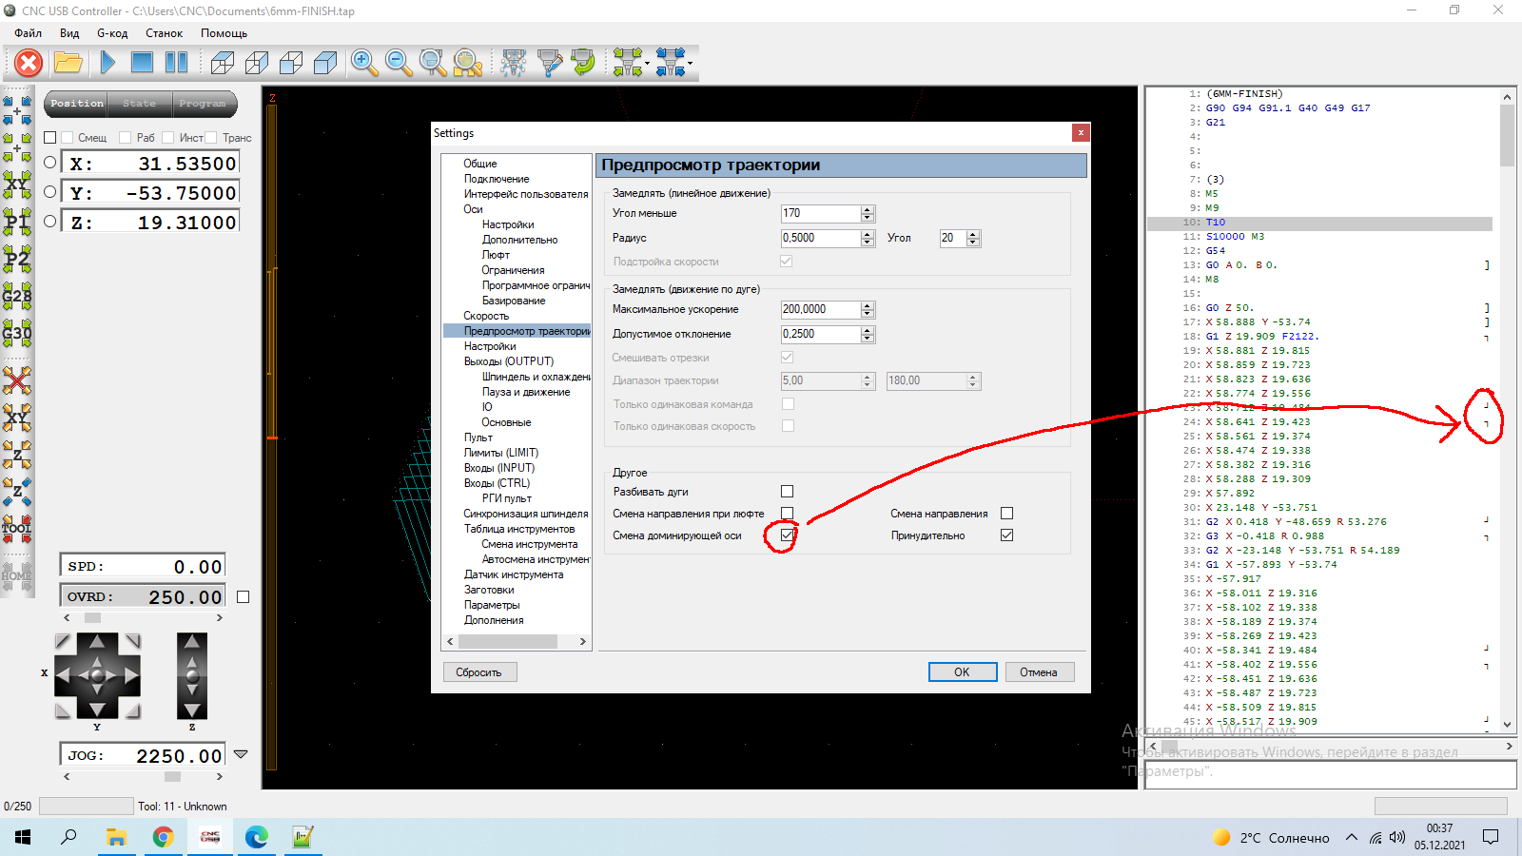Select 'Подключение' in the settings tree
The width and height of the screenshot is (1522, 856).
click(x=497, y=179)
